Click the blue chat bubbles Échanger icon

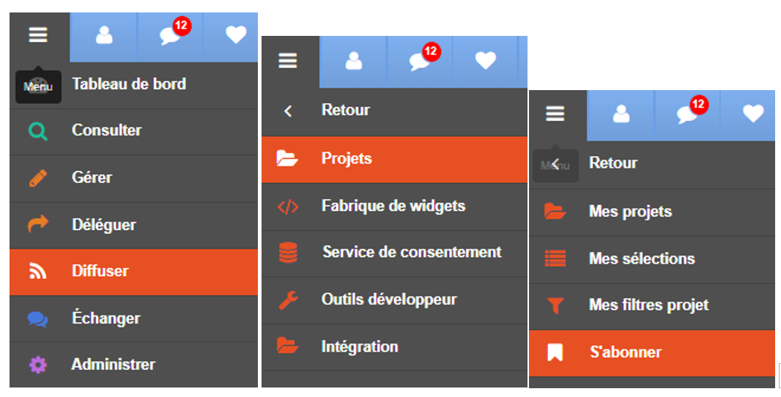[38, 319]
